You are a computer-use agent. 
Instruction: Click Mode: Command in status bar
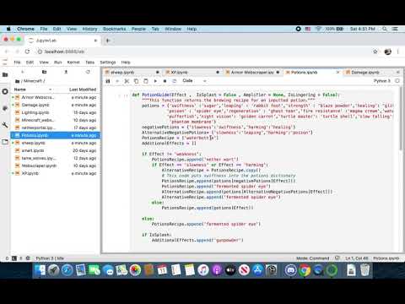pos(312,258)
